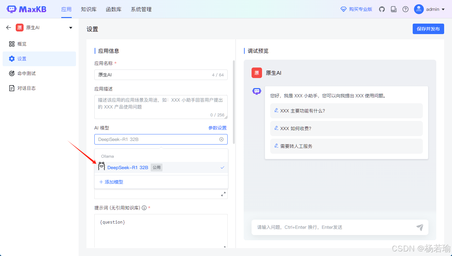Clear the selected AI model with the X icon
This screenshot has height=256, width=452.
click(x=221, y=139)
